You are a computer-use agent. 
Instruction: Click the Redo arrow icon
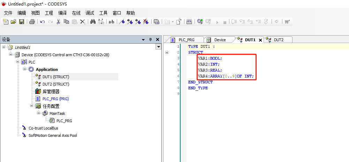coord(51,22)
